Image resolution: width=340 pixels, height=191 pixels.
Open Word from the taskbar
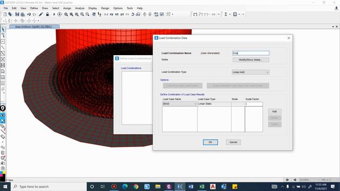[x=191, y=187]
